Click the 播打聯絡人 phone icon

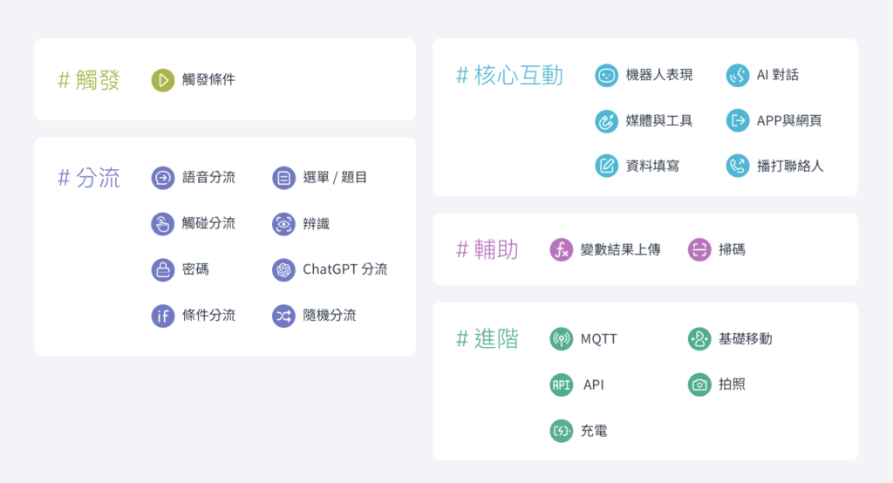[x=738, y=166]
